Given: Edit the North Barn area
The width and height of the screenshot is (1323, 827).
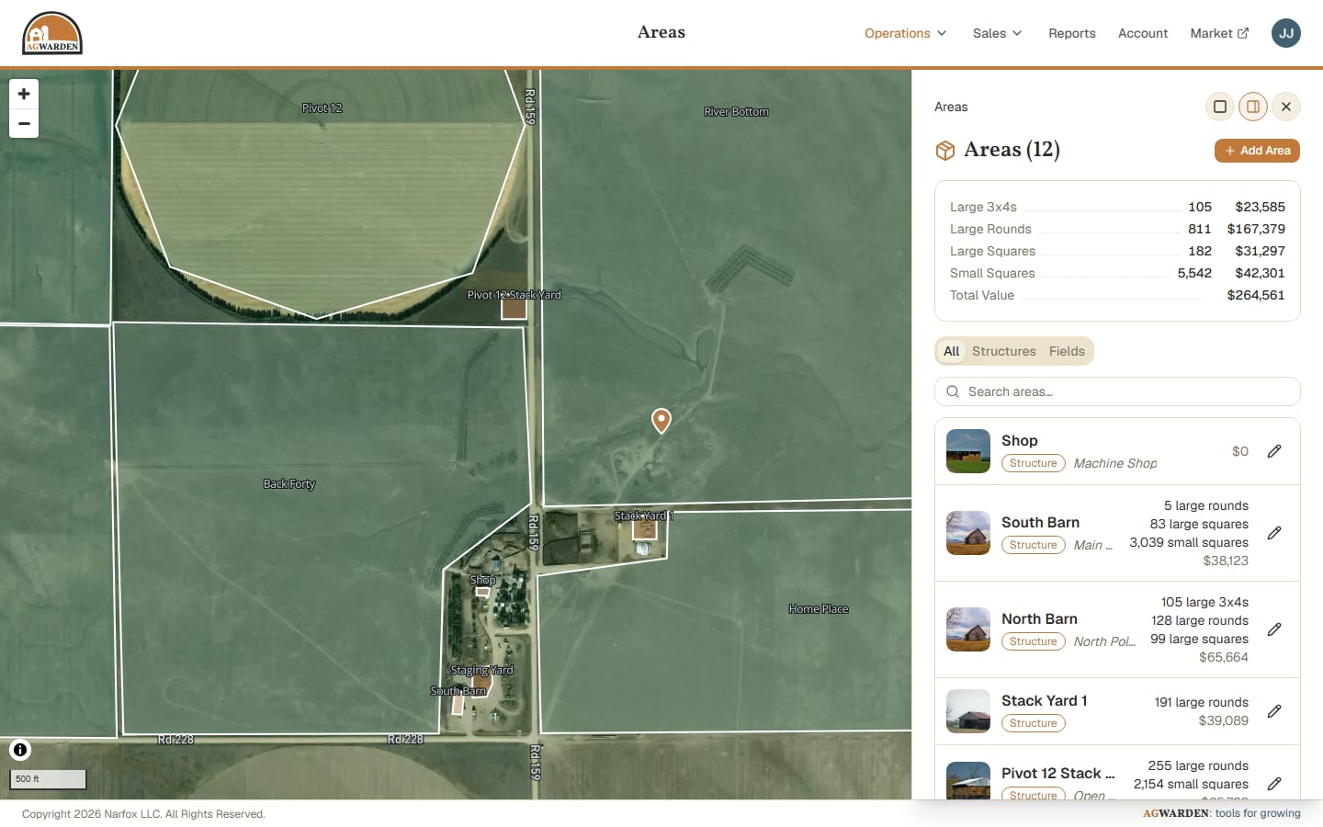Looking at the screenshot, I should coord(1274,629).
